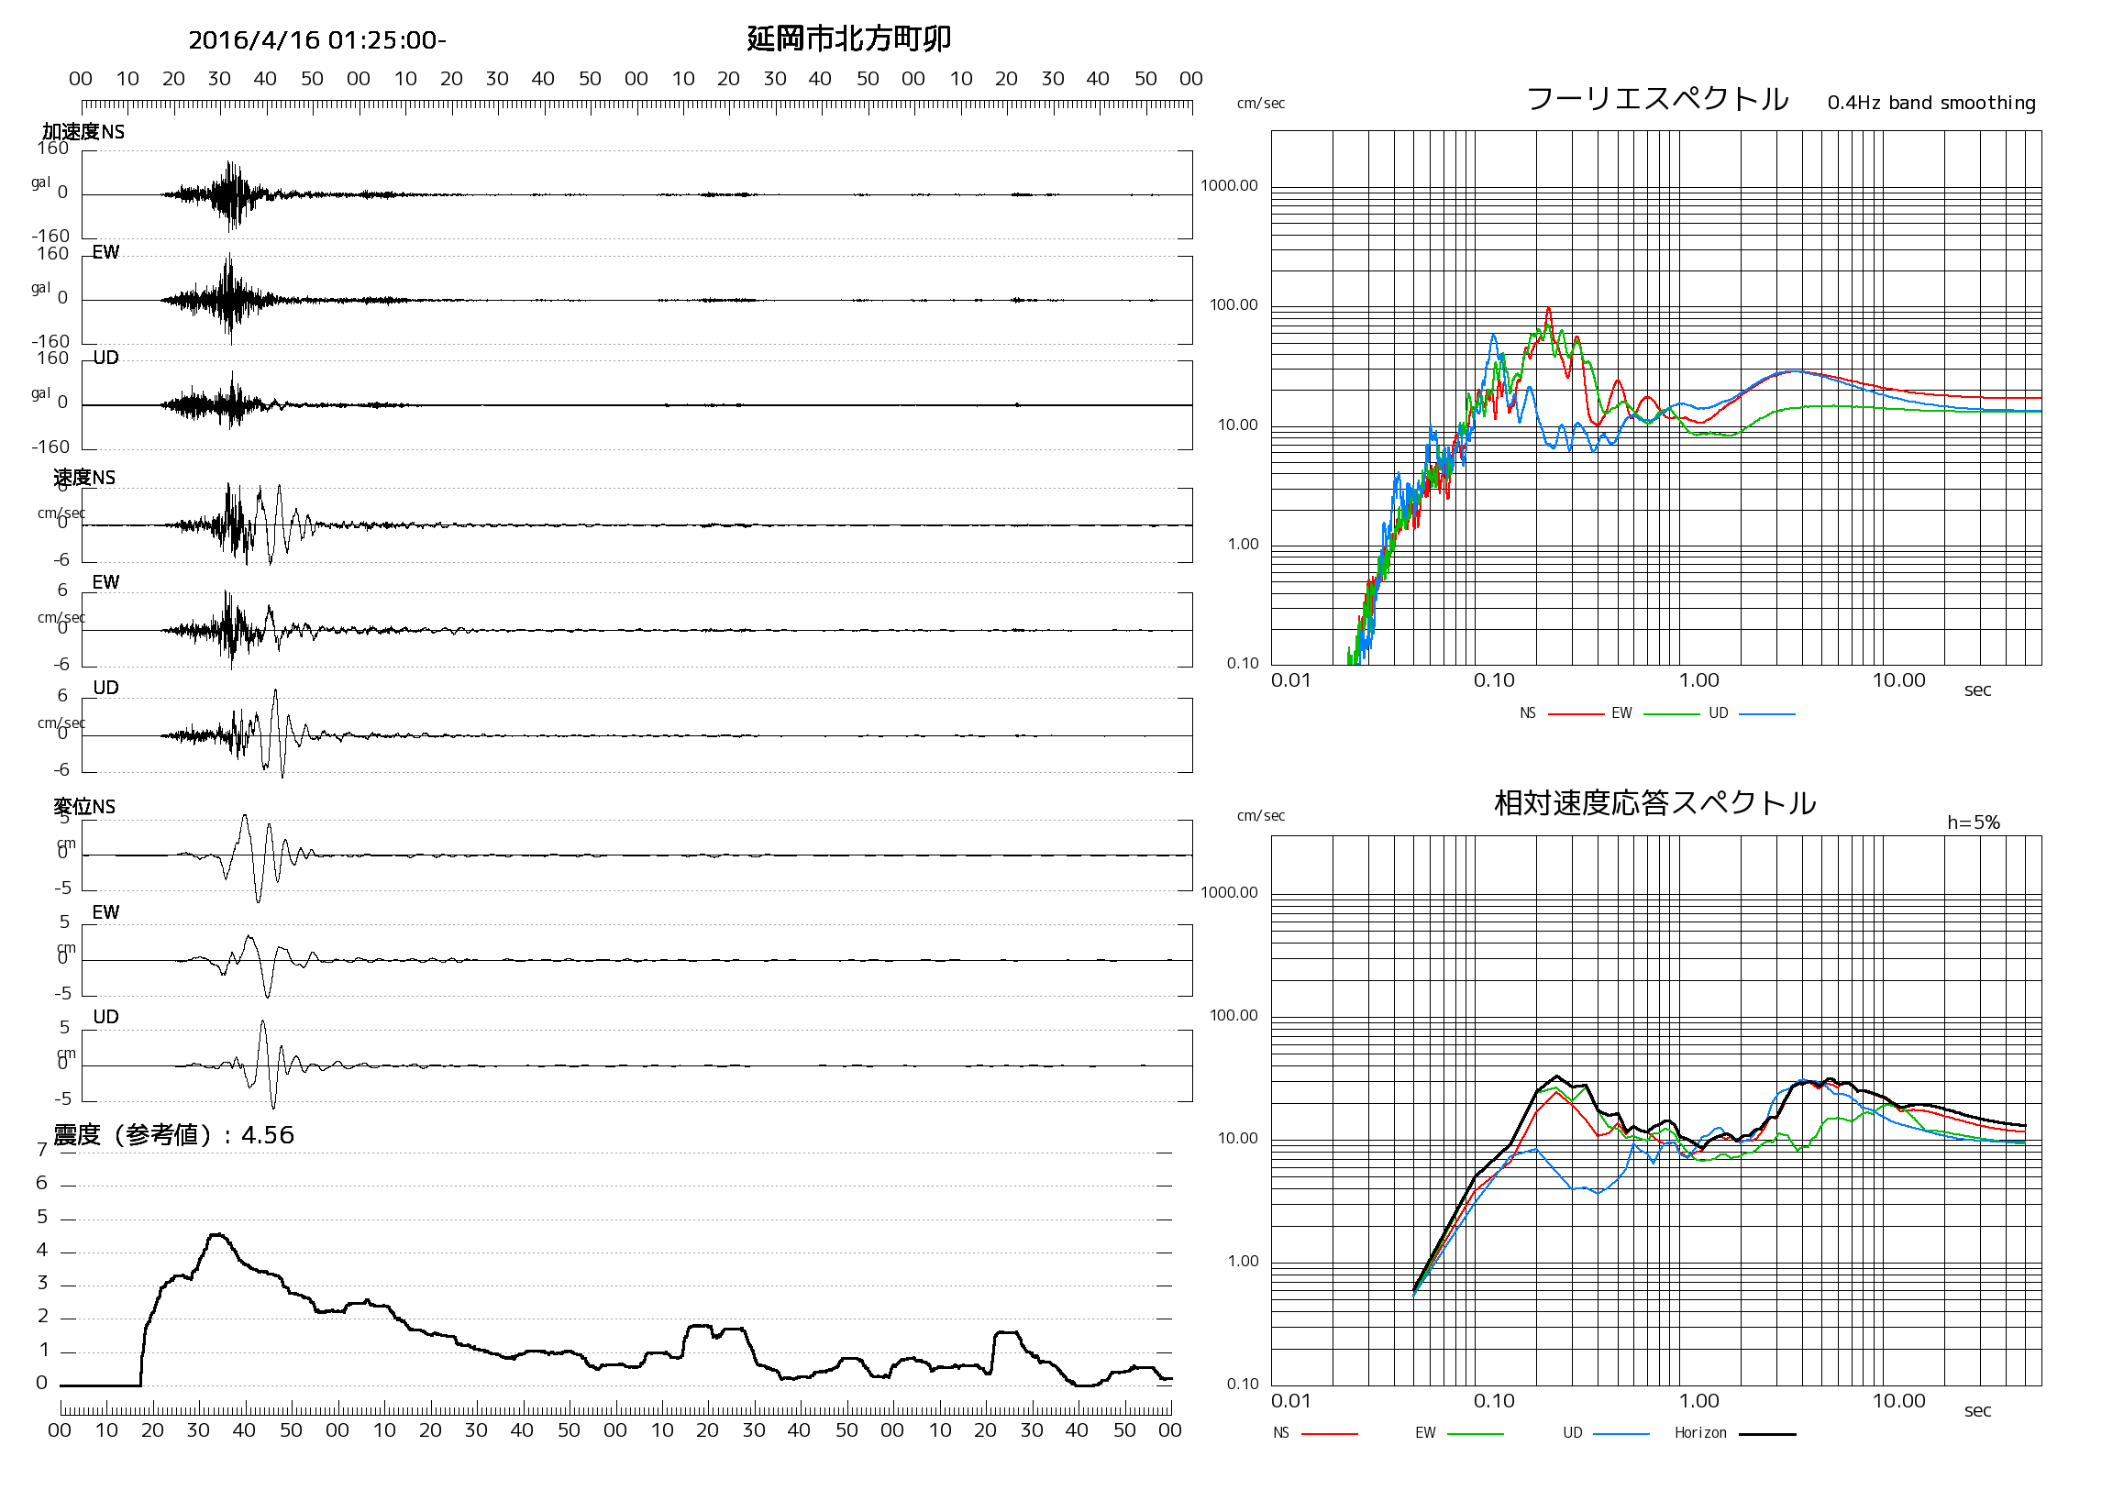Select the 0.4Hz band smoothing note
2124x1501 pixels.
coord(1931,103)
